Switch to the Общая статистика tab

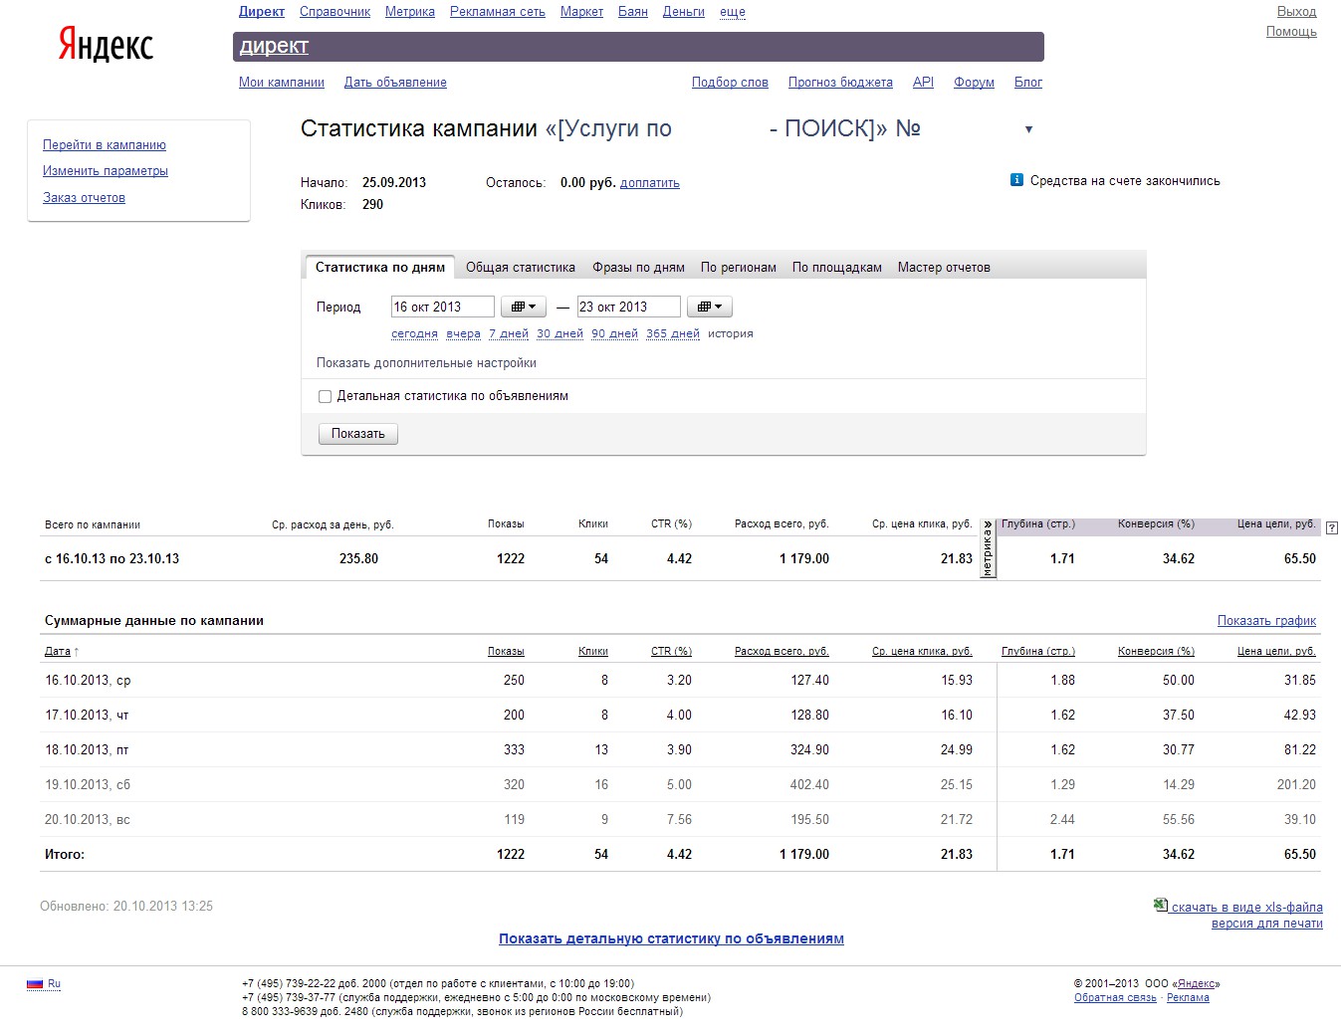[x=521, y=267]
